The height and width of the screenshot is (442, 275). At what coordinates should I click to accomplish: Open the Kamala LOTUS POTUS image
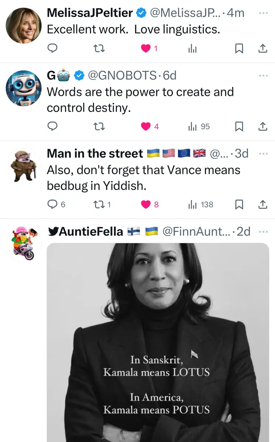(x=158, y=343)
